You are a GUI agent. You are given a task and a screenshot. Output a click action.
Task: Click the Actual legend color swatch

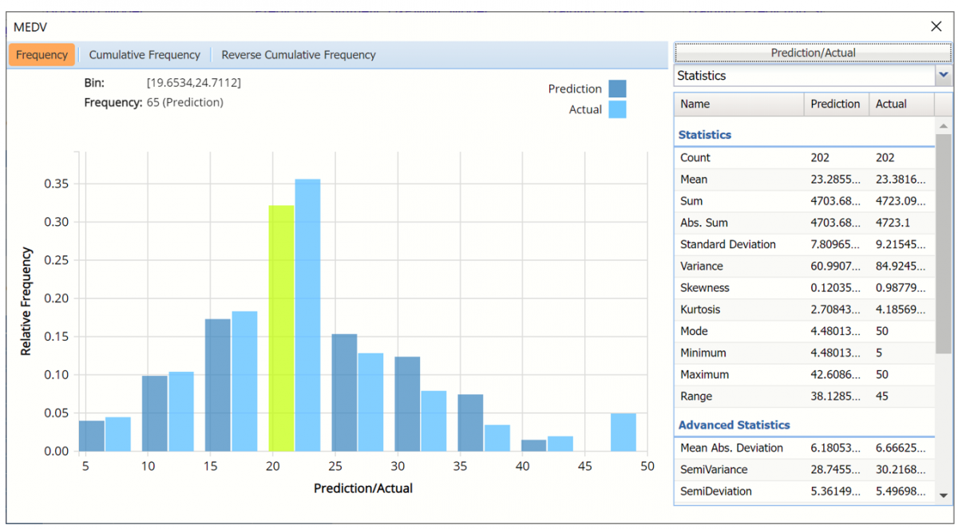point(617,109)
